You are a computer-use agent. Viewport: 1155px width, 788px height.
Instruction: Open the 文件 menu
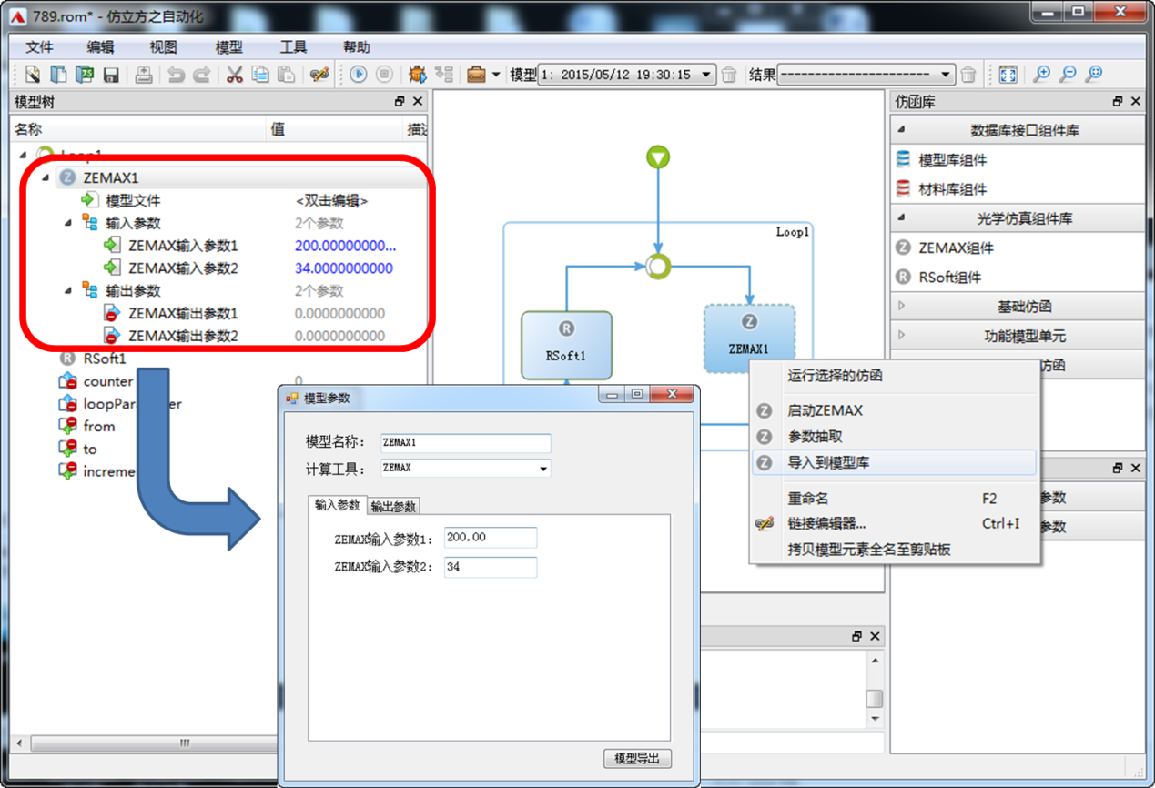coord(40,47)
